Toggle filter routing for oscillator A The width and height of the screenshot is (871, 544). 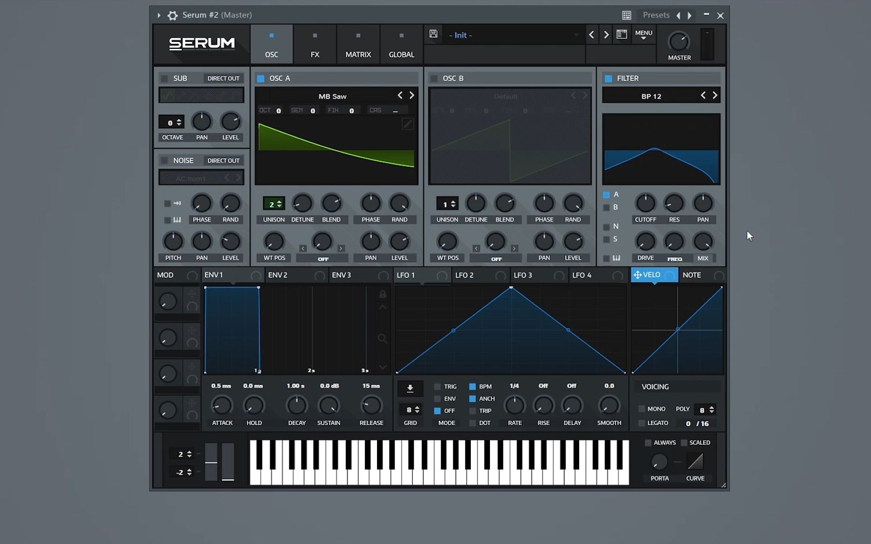[606, 194]
